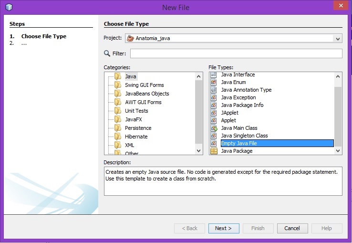Select the Hibernate category

pos(136,137)
